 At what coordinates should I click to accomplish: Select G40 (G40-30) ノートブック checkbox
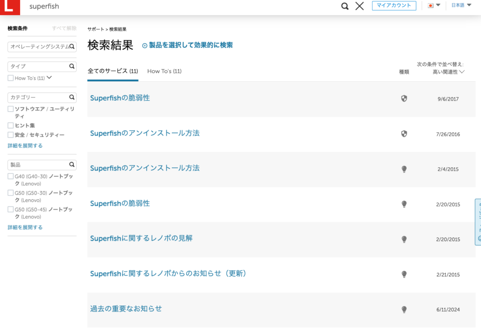(10, 176)
